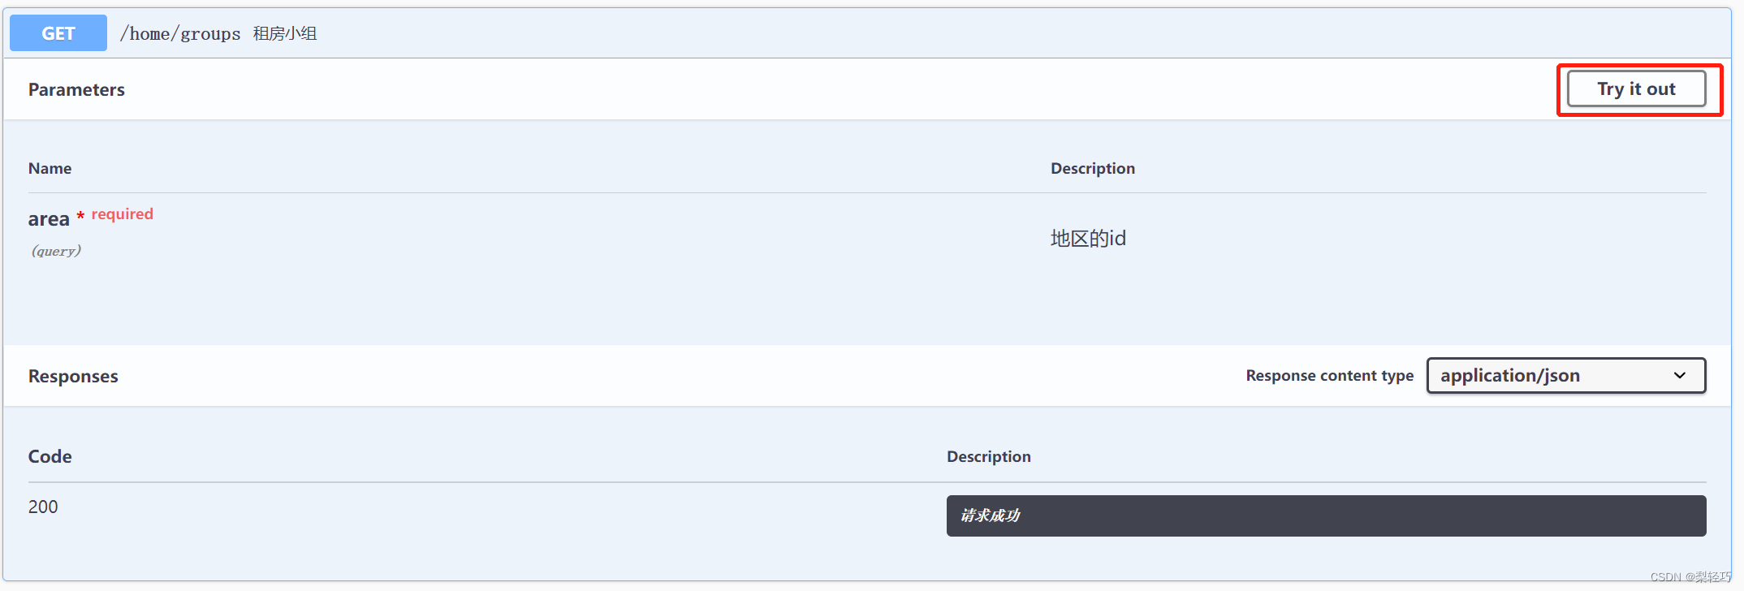
Task: Click the area parameter name
Action: tap(49, 219)
